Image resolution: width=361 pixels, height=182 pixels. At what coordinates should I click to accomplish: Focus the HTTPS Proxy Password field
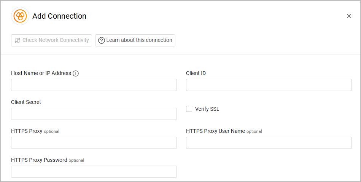tap(94, 172)
